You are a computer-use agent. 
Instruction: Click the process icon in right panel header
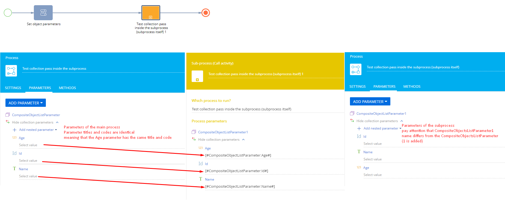point(355,69)
